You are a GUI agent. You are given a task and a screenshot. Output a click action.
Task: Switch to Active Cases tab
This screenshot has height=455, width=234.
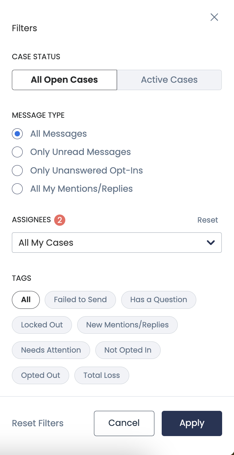point(169,80)
